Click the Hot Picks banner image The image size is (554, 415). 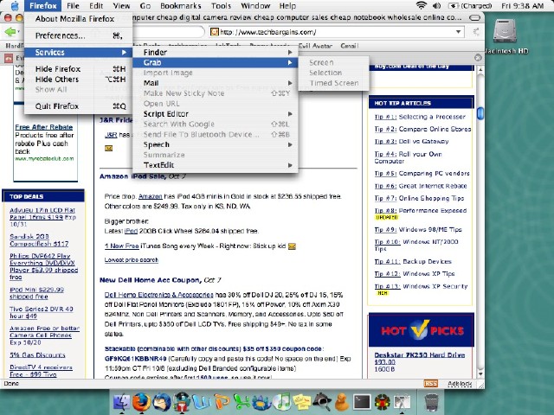point(422,330)
